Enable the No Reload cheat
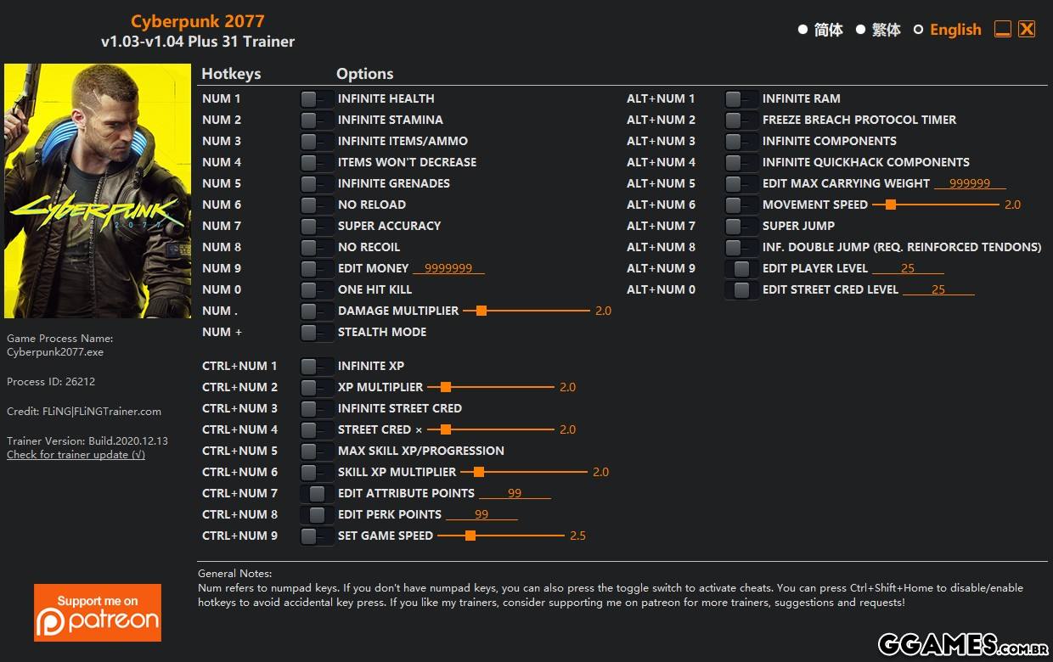 click(317, 205)
